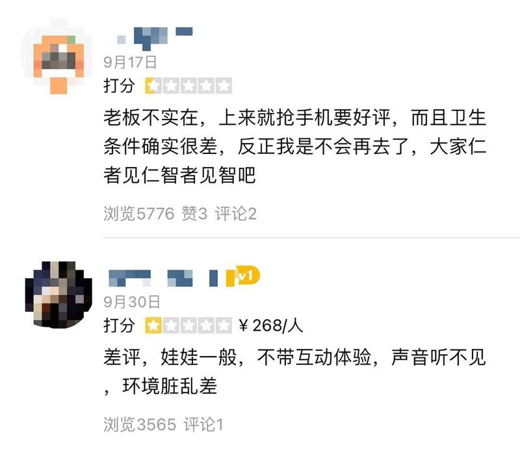Click the fifth gray star in September 30 review
Image resolution: width=520 pixels, height=449 pixels.
(224, 326)
